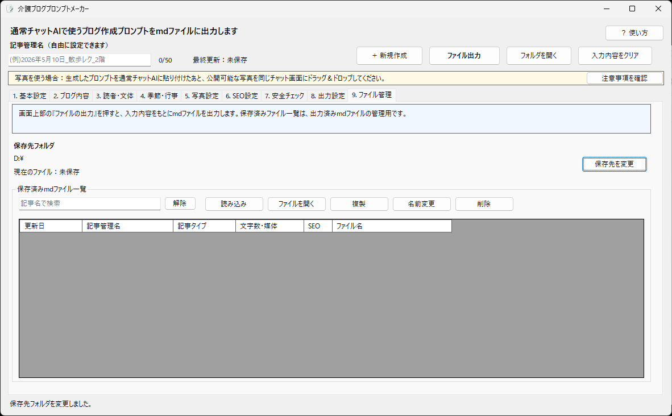This screenshot has width=672, height=416.
Task: Click the 解除 button
Action: [180, 203]
